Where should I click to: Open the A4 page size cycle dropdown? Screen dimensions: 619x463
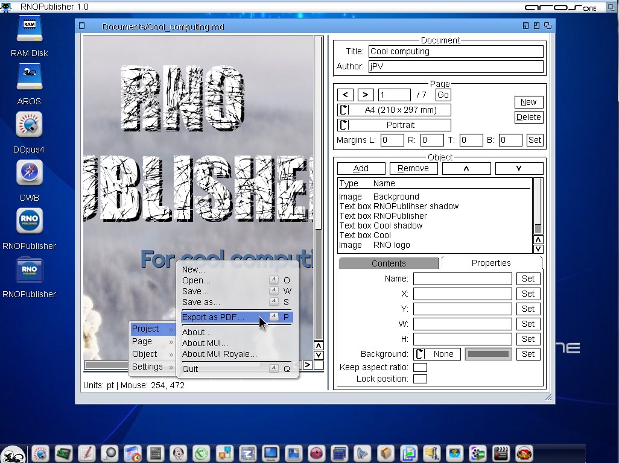tap(394, 110)
